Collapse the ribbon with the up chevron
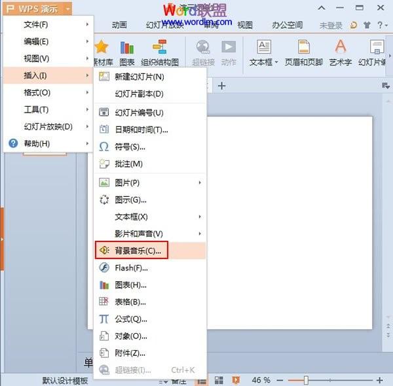This screenshot has height=386, width=393. (x=322, y=8)
